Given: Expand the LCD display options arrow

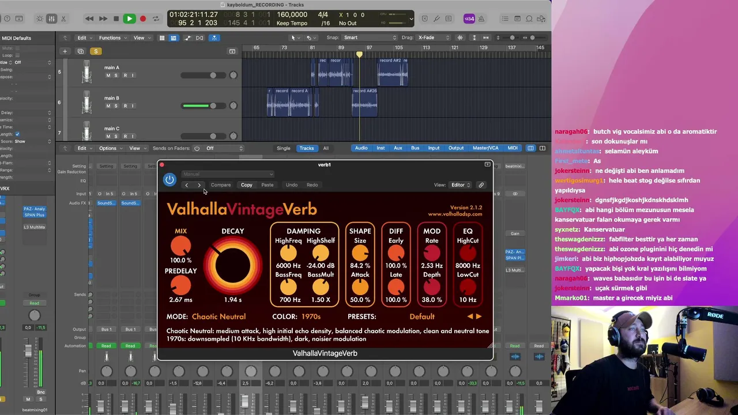Looking at the screenshot, I should coord(411,18).
